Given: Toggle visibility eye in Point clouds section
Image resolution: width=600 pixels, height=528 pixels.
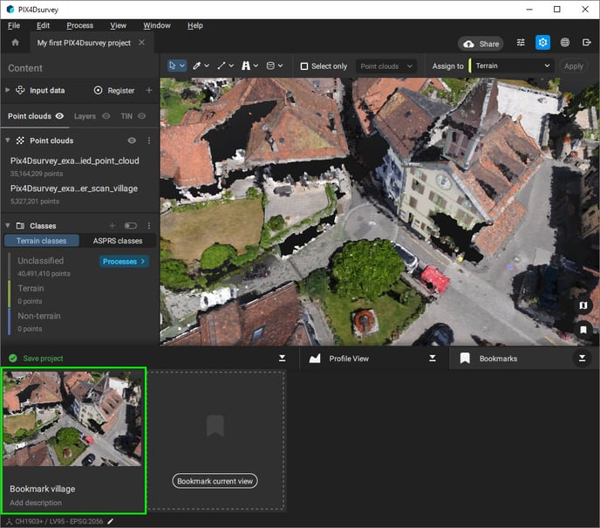Looking at the screenshot, I should click(132, 141).
